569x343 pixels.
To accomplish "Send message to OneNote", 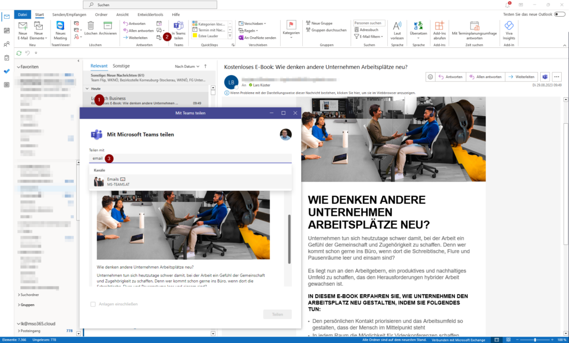I will (257, 38).
